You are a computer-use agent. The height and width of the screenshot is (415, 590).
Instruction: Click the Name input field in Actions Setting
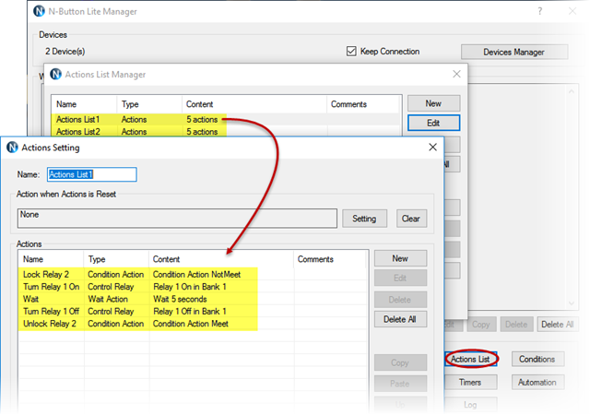(x=92, y=174)
